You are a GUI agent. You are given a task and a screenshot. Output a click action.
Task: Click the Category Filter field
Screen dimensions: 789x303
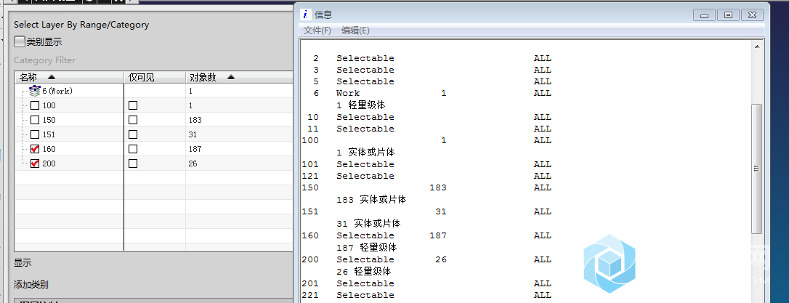click(45, 60)
